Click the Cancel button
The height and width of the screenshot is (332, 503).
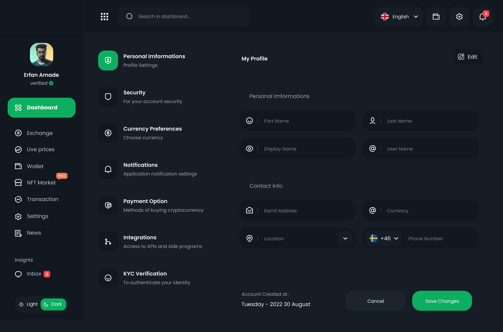coord(376,301)
